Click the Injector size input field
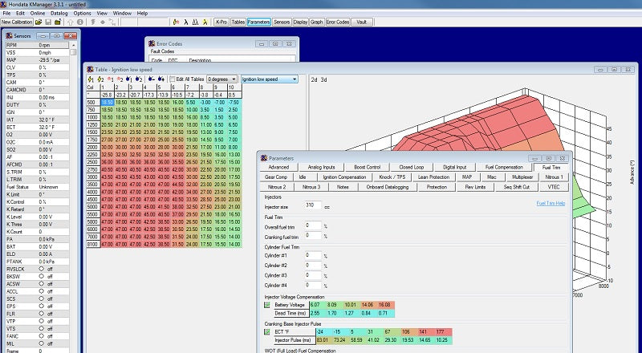The image size is (642, 353). click(x=314, y=206)
